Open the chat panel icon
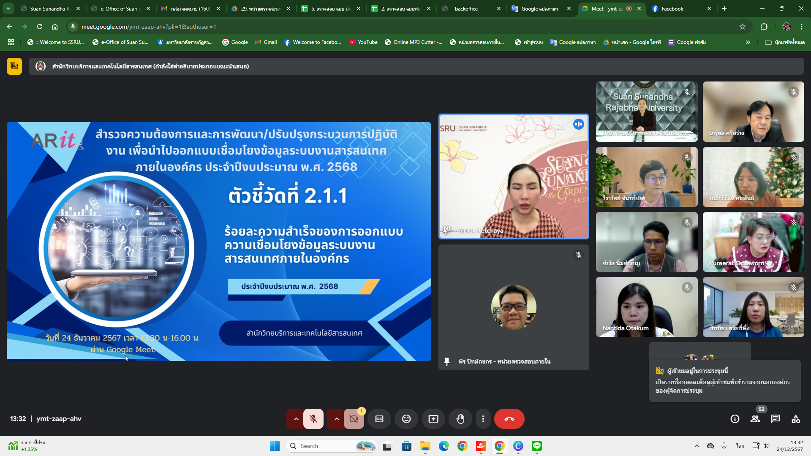 [775, 419]
